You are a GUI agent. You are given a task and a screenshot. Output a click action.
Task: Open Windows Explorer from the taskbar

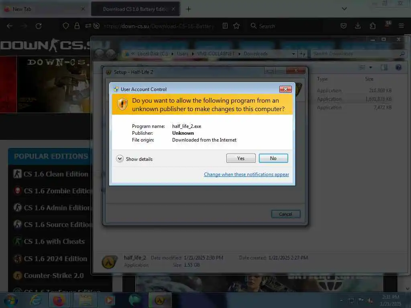click(85, 300)
